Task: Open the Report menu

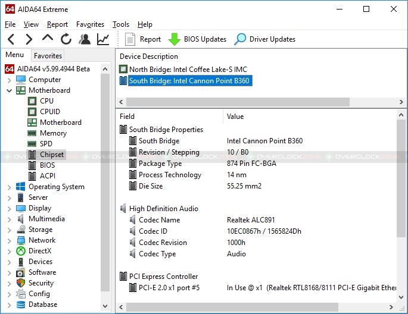Action: click(57, 24)
